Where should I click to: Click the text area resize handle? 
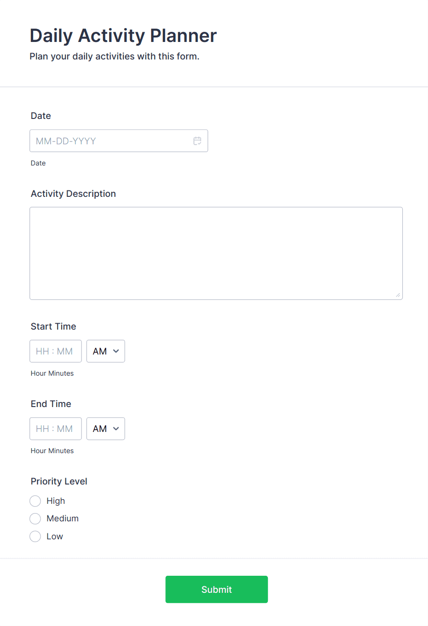pyautogui.click(x=398, y=295)
